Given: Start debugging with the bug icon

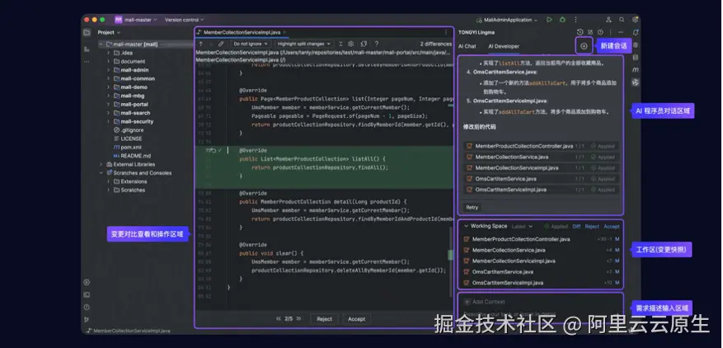Looking at the screenshot, I should coord(562,20).
